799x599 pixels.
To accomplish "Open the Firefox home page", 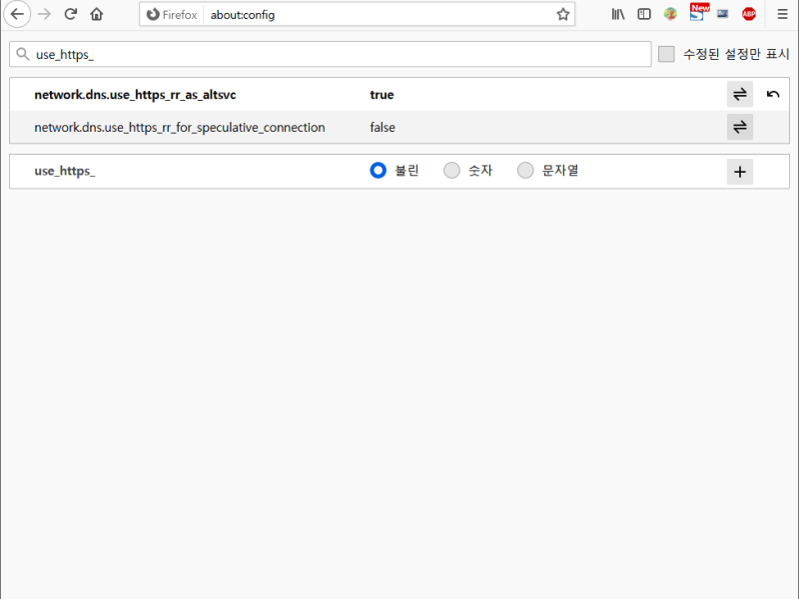I will tap(97, 14).
